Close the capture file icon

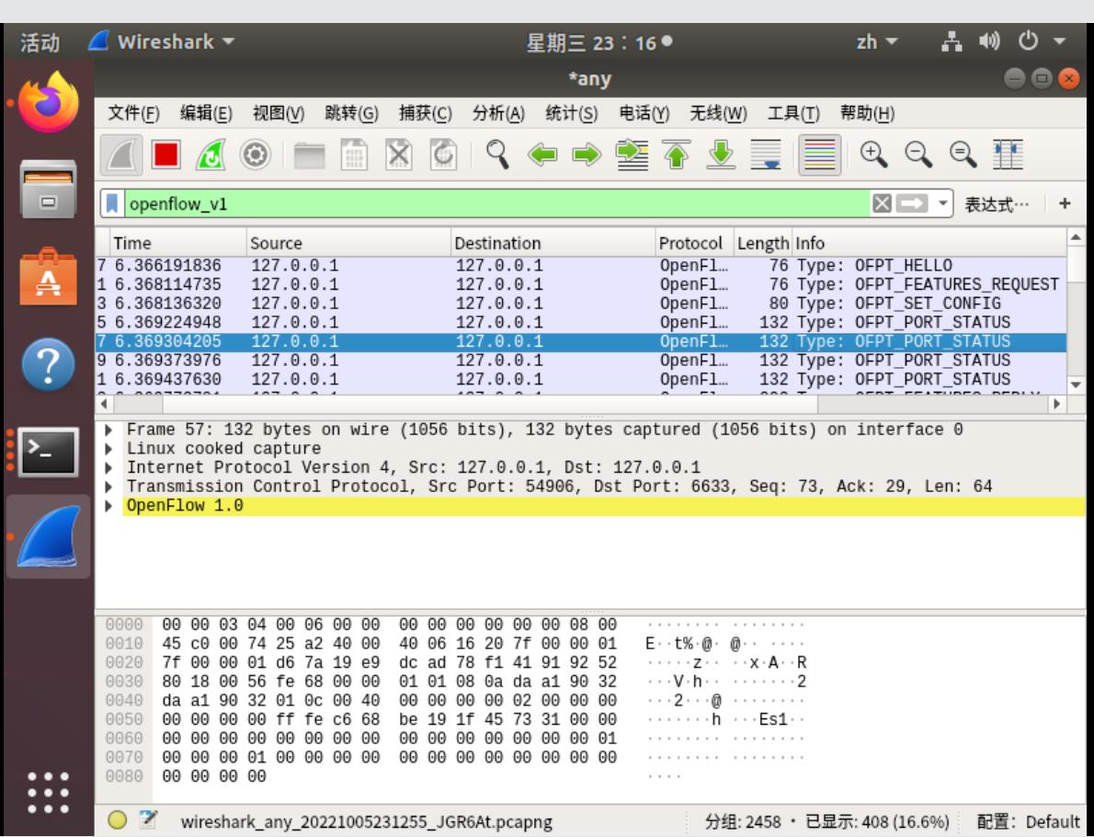pos(398,155)
